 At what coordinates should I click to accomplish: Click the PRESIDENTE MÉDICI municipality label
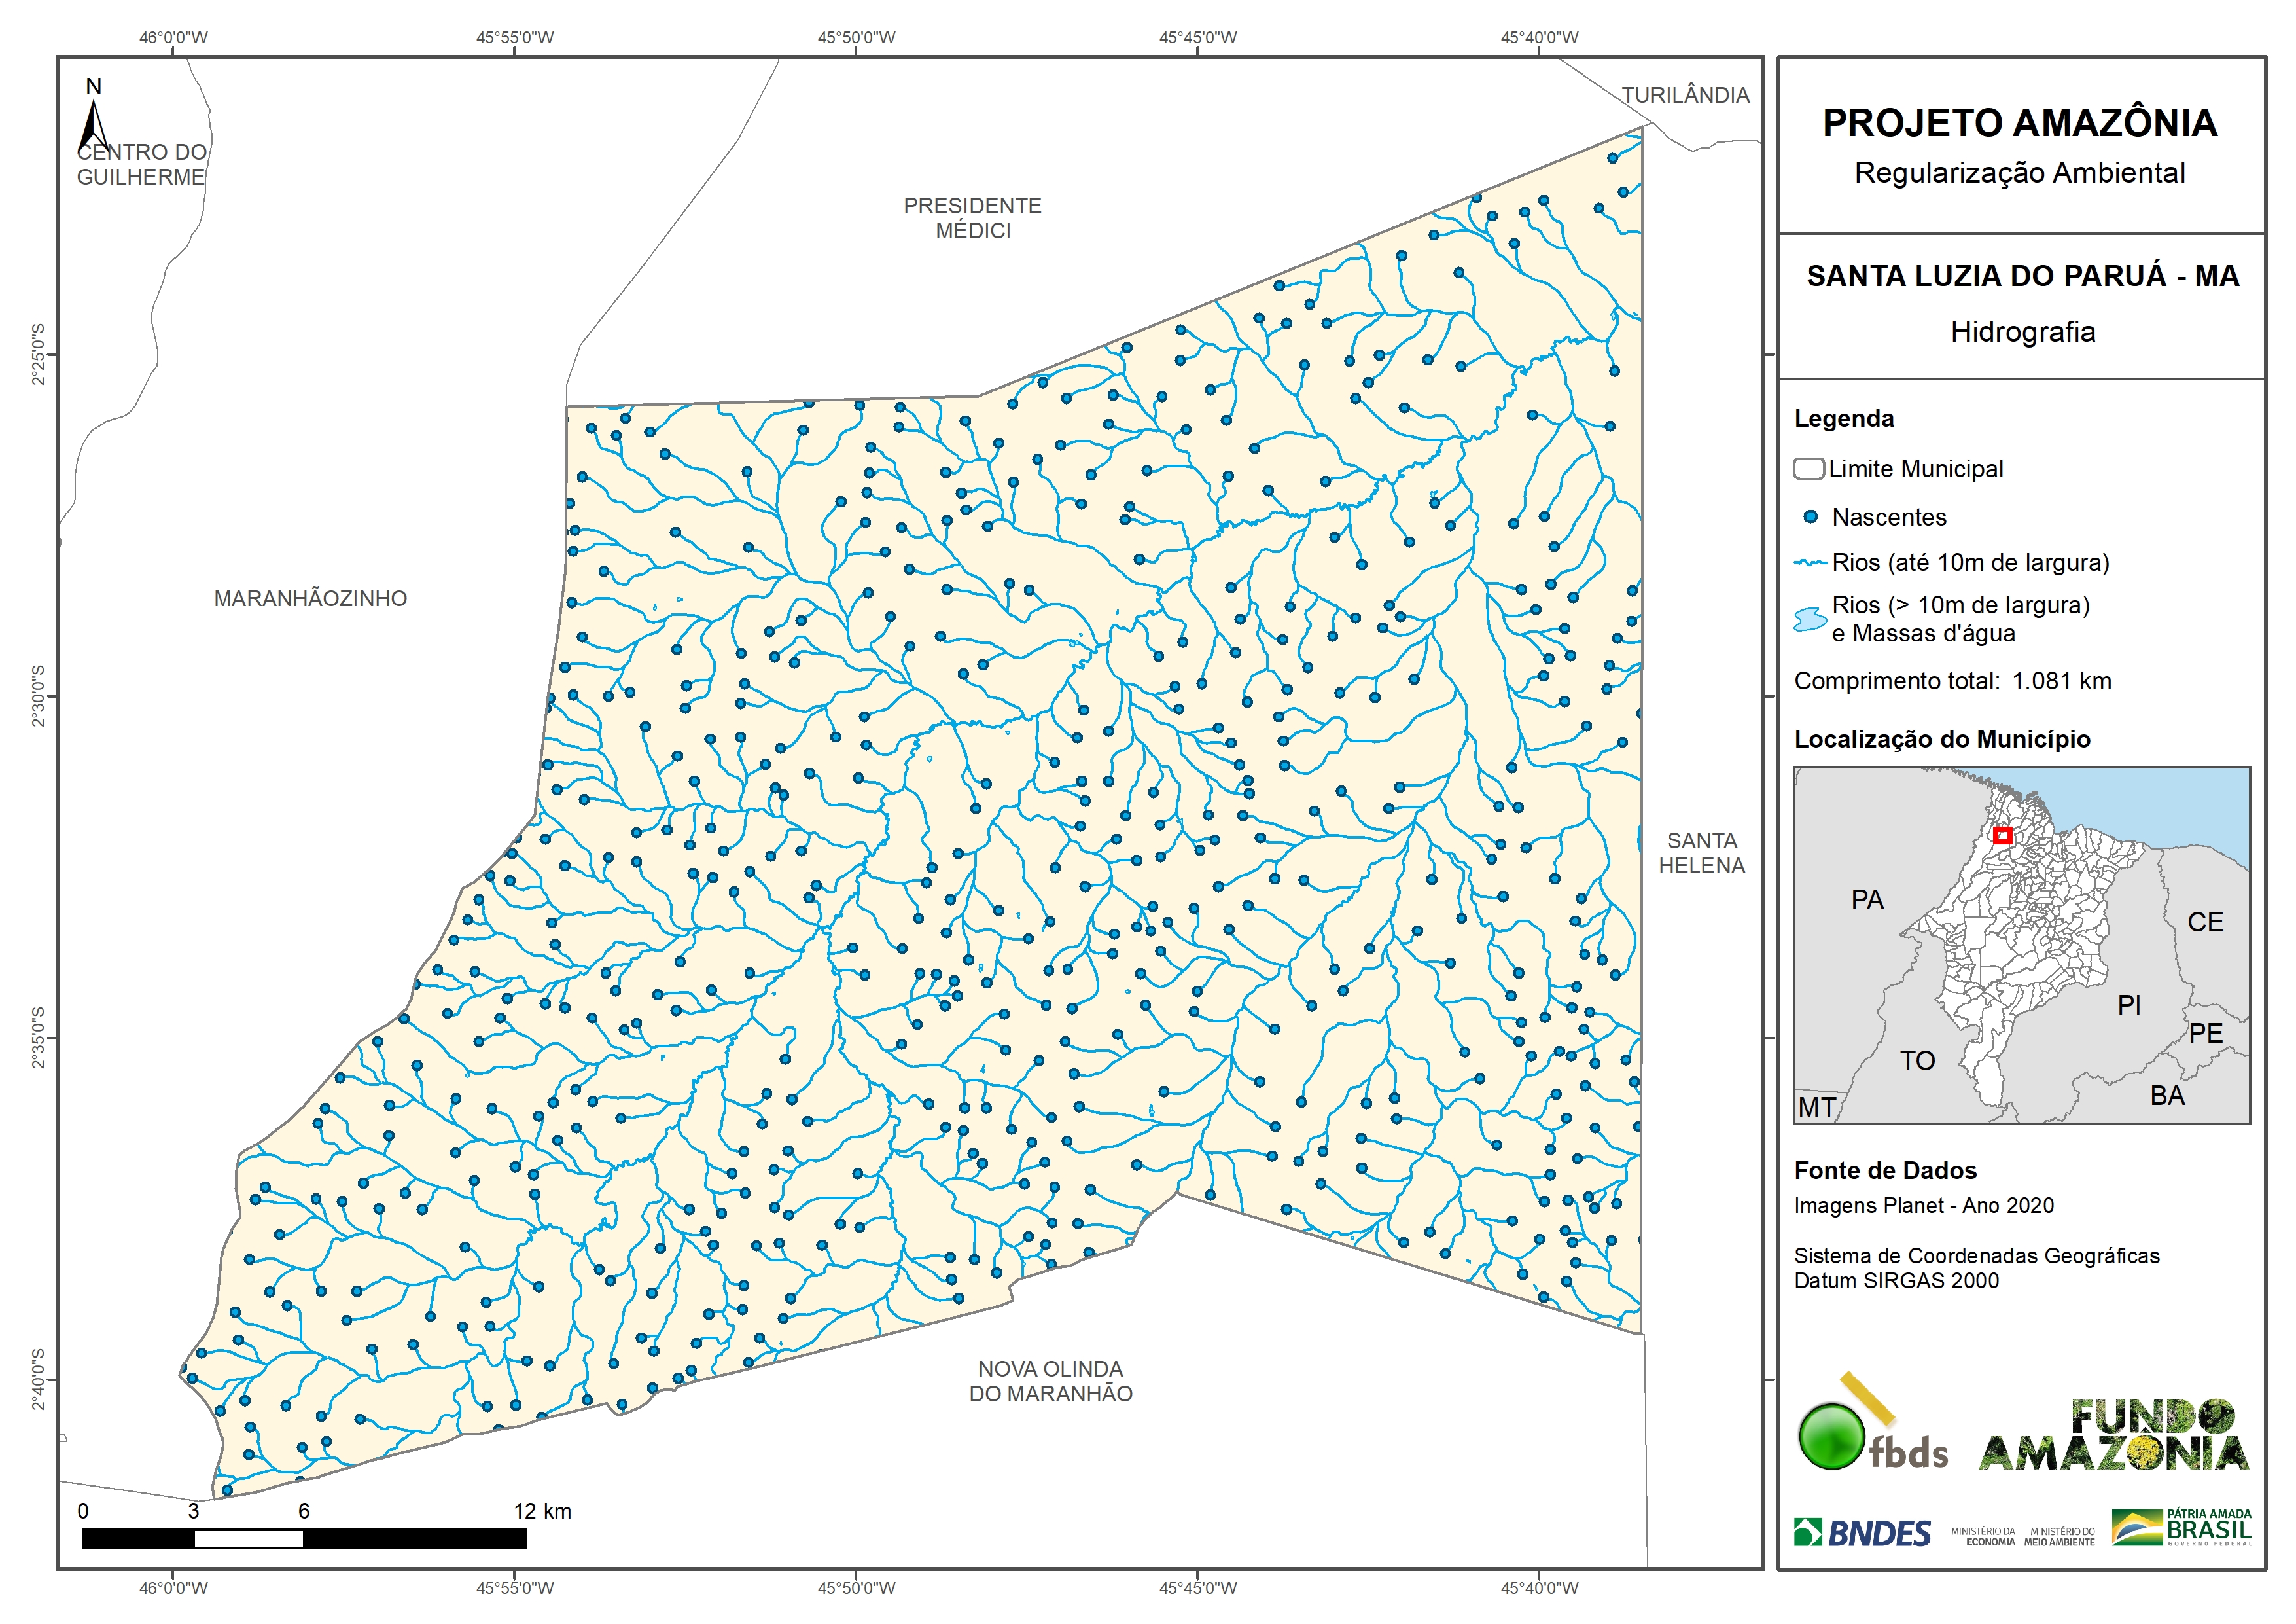[x=972, y=218]
